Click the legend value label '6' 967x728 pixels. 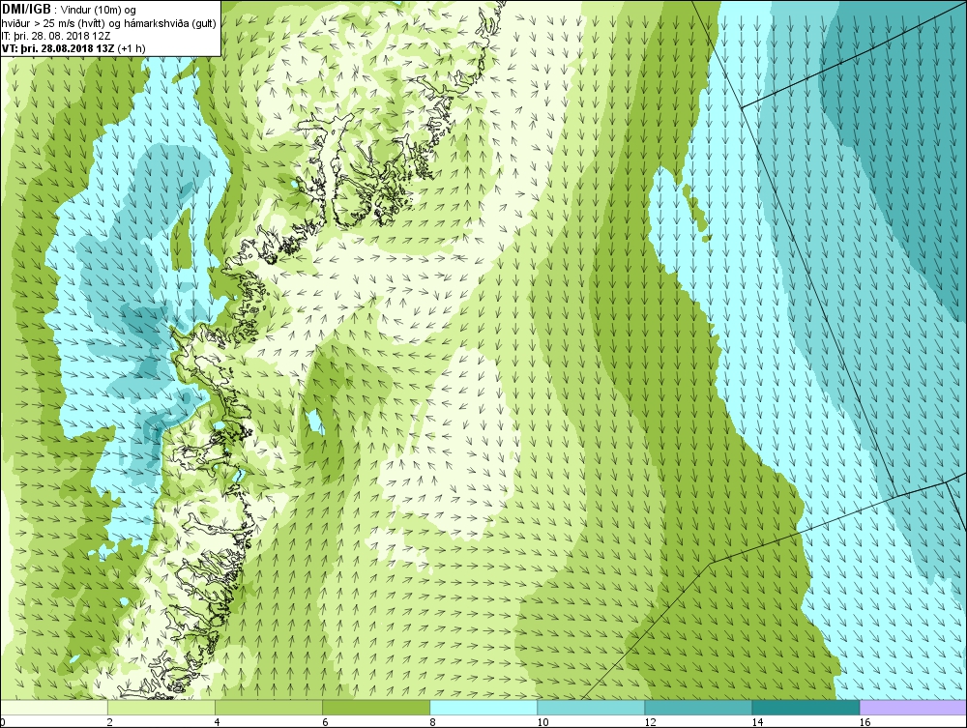(x=324, y=722)
